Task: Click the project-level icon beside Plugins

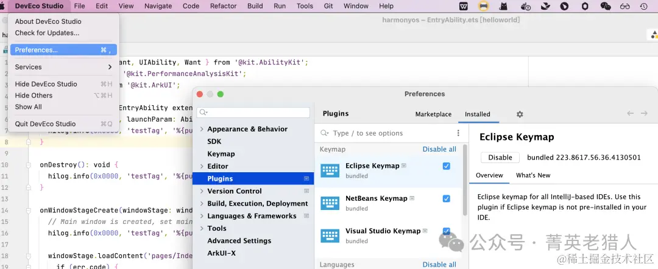Action: click(x=306, y=178)
